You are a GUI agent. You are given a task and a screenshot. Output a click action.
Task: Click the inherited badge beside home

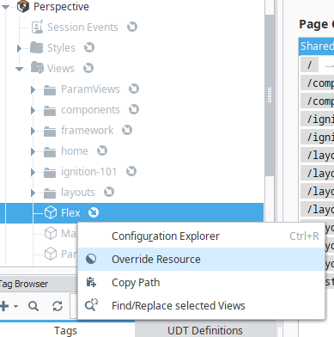tap(102, 150)
